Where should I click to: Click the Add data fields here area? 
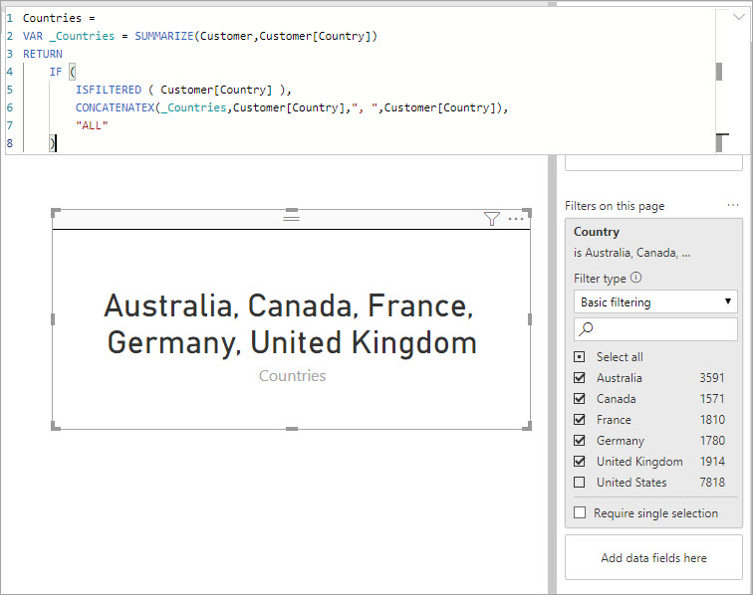pyautogui.click(x=653, y=557)
